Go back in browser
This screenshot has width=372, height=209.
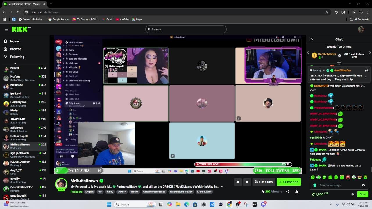tap(4, 12)
